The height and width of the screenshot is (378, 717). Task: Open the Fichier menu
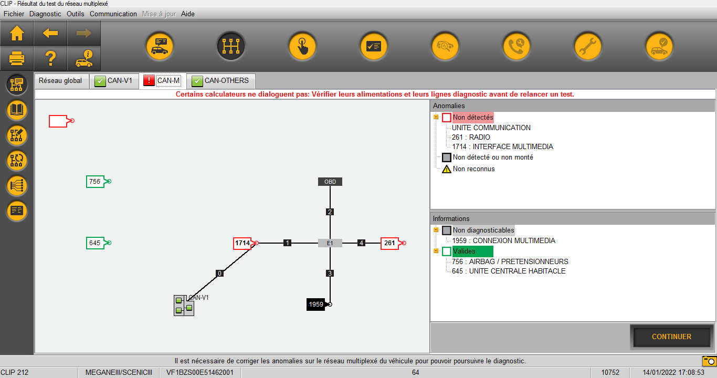coord(14,14)
